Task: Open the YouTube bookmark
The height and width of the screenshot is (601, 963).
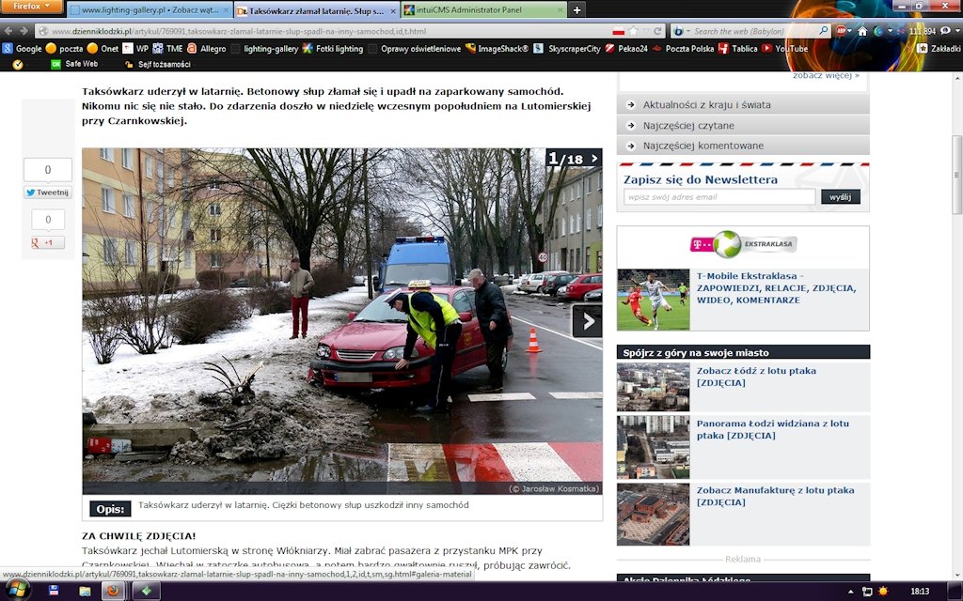Action: coord(785,49)
